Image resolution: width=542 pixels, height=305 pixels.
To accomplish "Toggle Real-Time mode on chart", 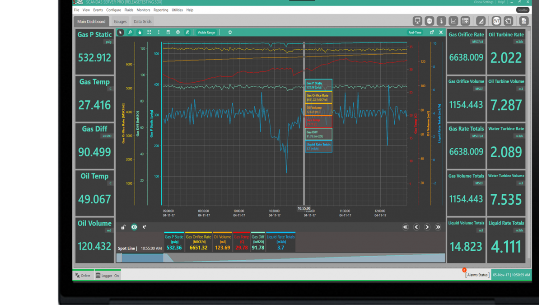I will pyautogui.click(x=415, y=33).
